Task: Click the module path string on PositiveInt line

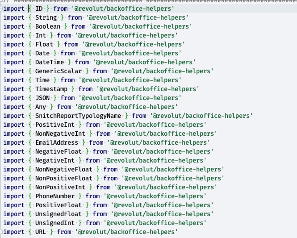Action: [x=155, y=125]
